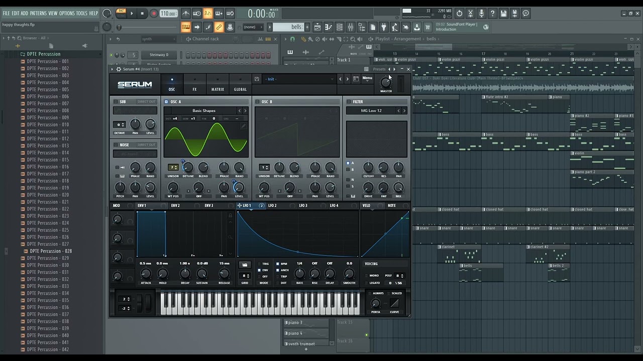Open the Playlist view icon in the toolbar
This screenshot has width=643, height=361.
(317, 27)
